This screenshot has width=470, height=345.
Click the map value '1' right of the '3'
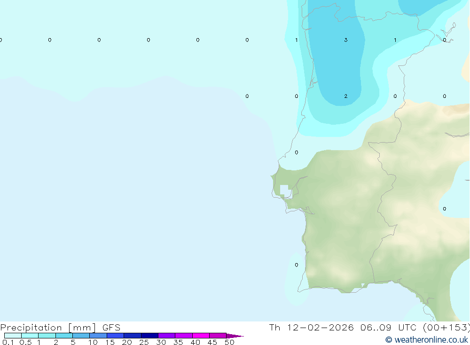[395, 40]
